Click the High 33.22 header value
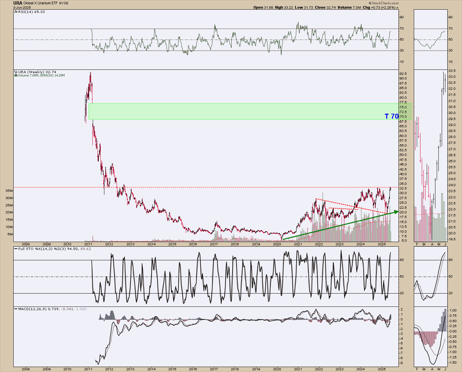The height and width of the screenshot is (372, 462). tap(285, 7)
